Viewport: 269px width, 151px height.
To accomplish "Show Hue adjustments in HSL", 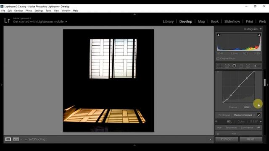I will pos(219,128).
